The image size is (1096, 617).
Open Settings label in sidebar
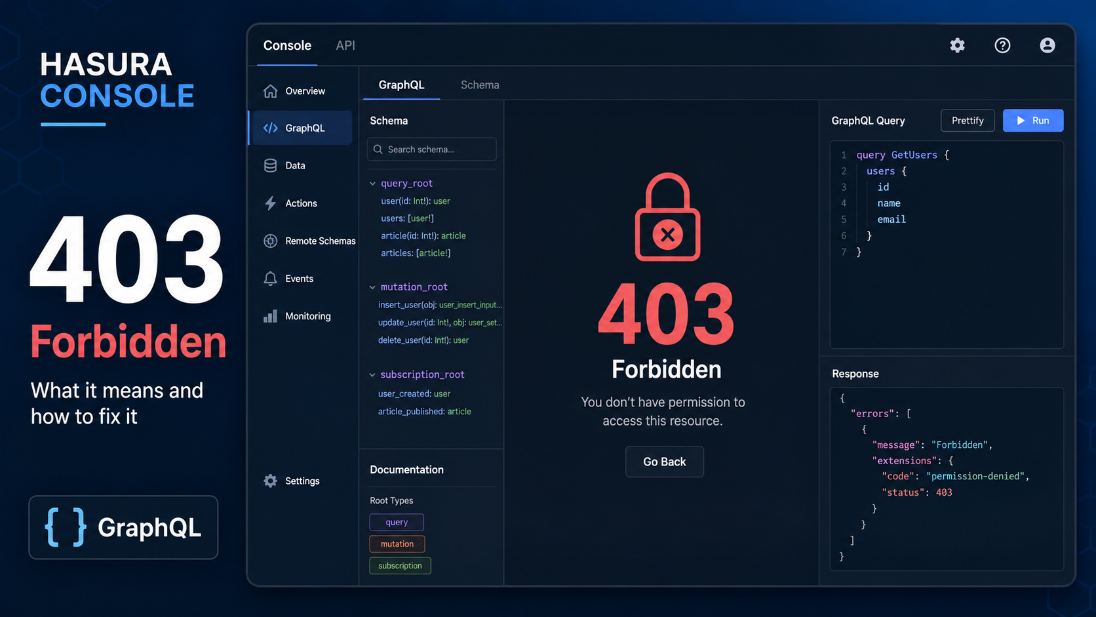[302, 481]
